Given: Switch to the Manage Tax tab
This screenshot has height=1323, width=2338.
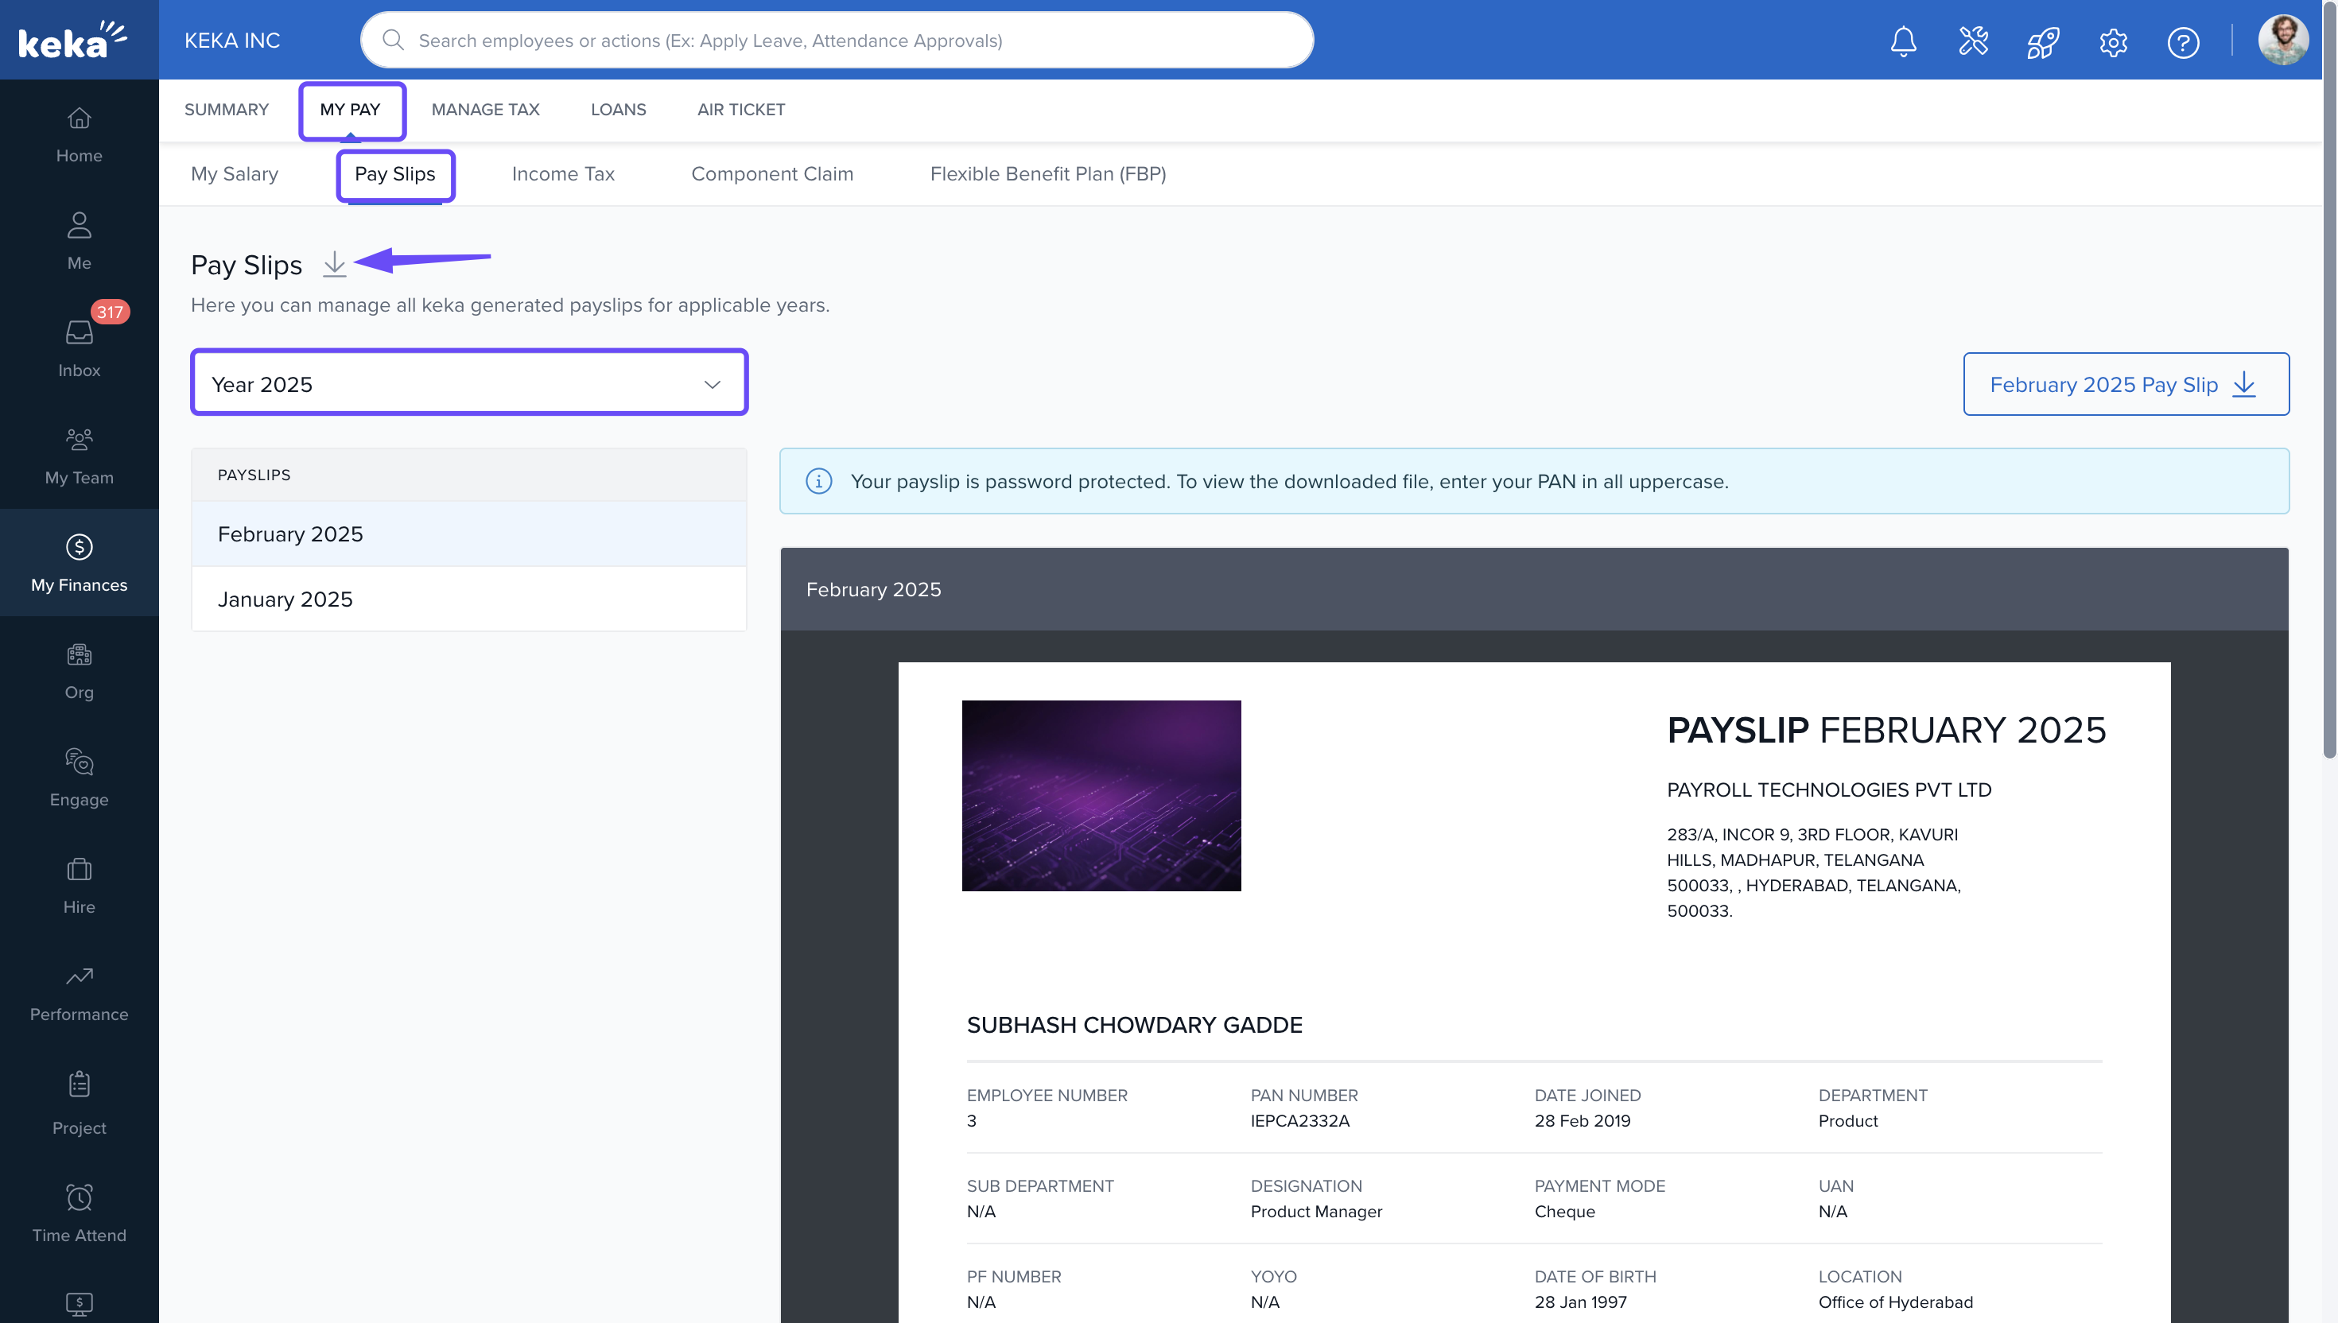Looking at the screenshot, I should [485, 109].
